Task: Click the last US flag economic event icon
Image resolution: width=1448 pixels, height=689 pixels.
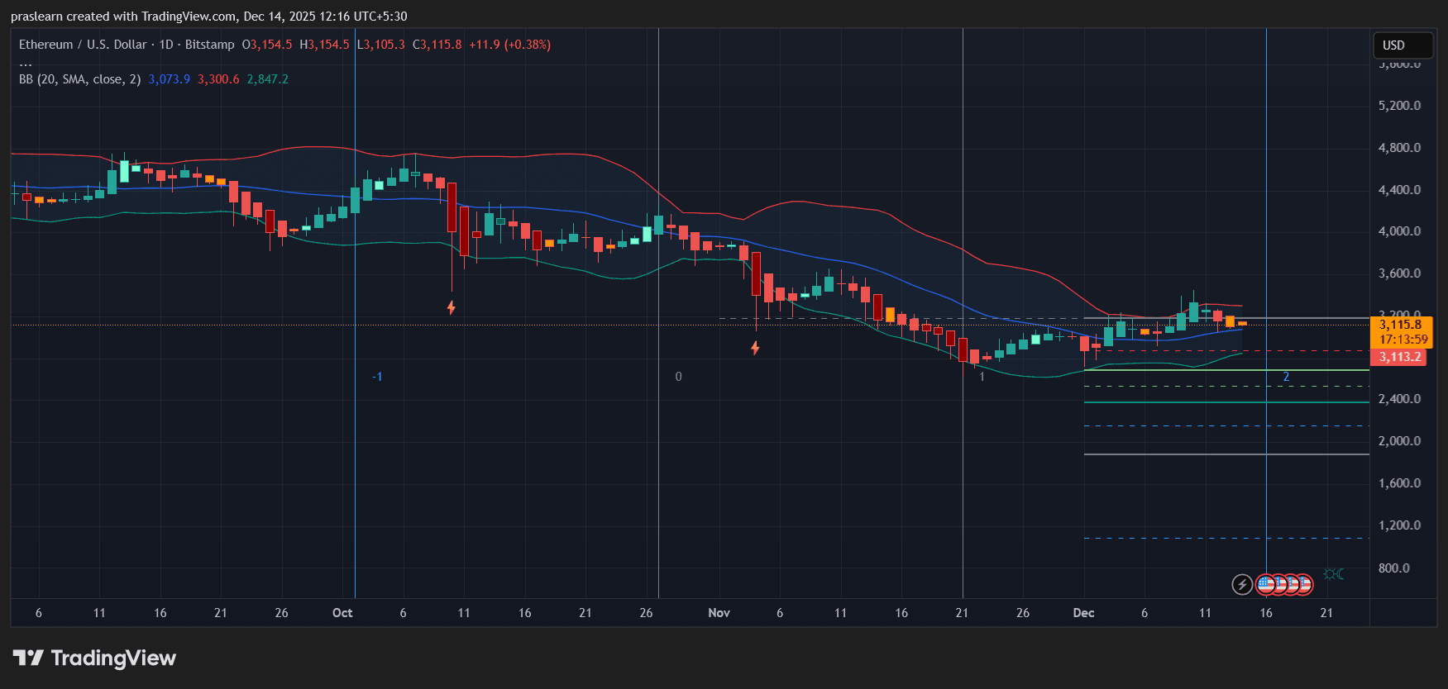Action: 1303,585
